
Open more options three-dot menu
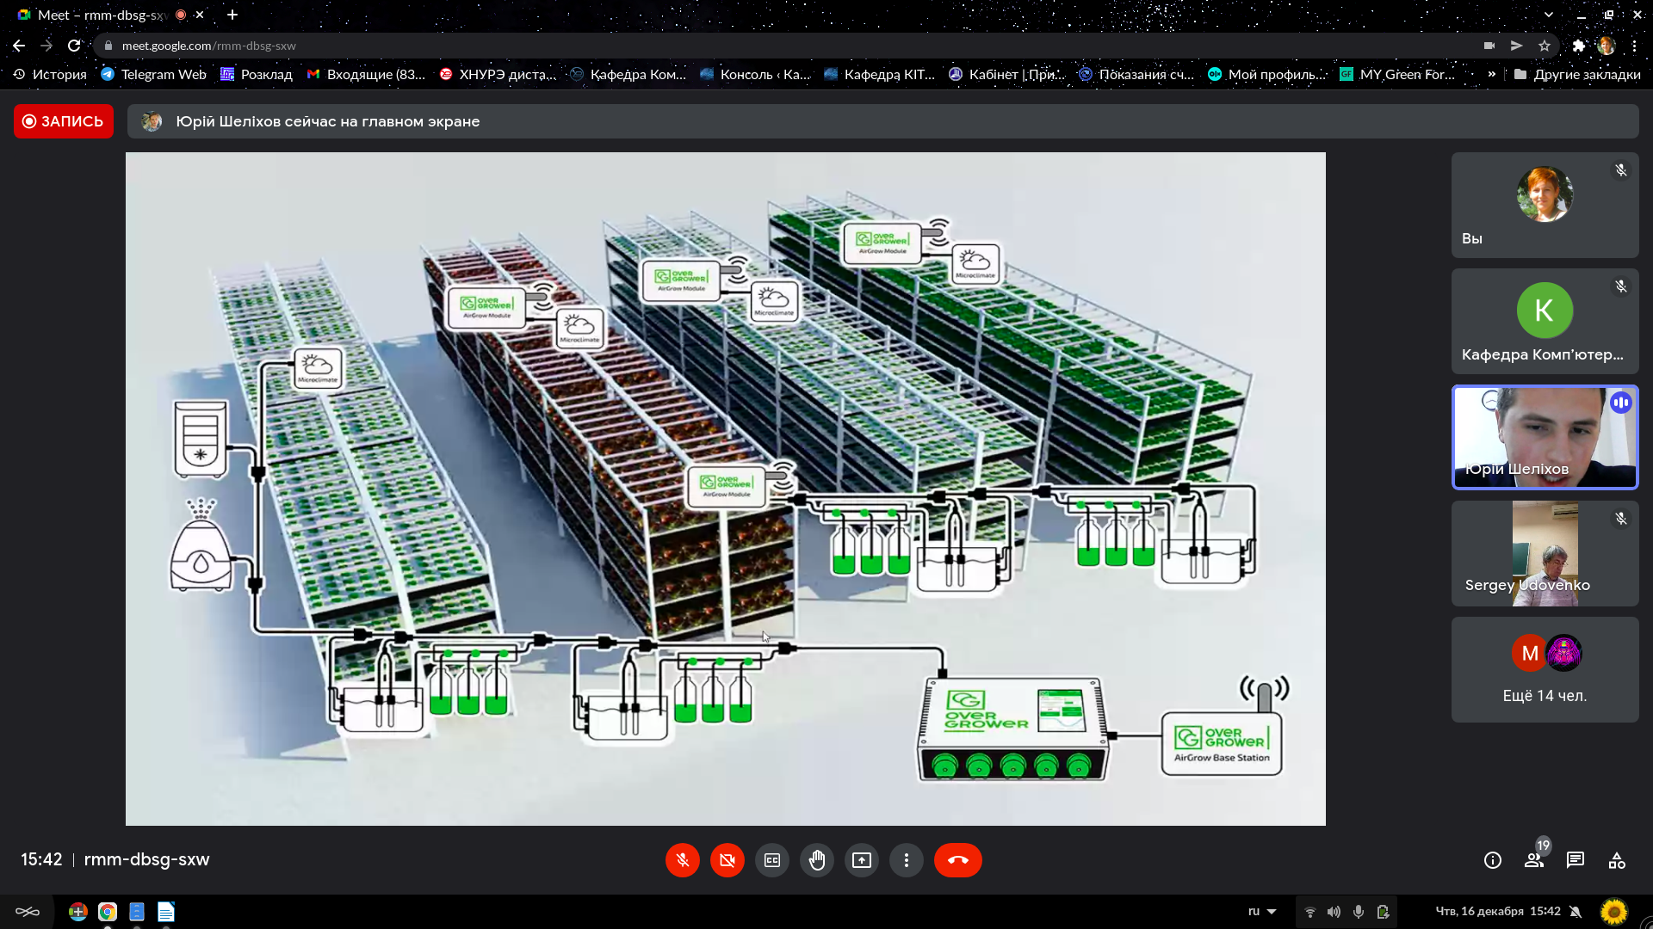(906, 860)
